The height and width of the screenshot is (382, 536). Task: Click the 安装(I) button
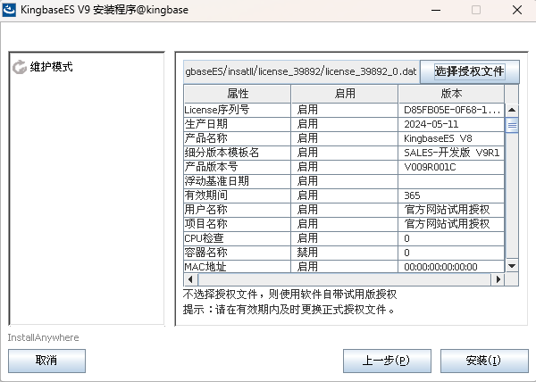click(484, 361)
